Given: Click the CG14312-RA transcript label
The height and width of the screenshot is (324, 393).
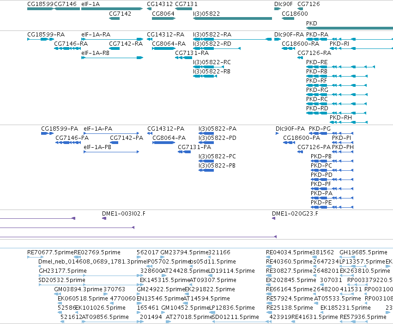Looking at the screenshot, I should point(166,34).
